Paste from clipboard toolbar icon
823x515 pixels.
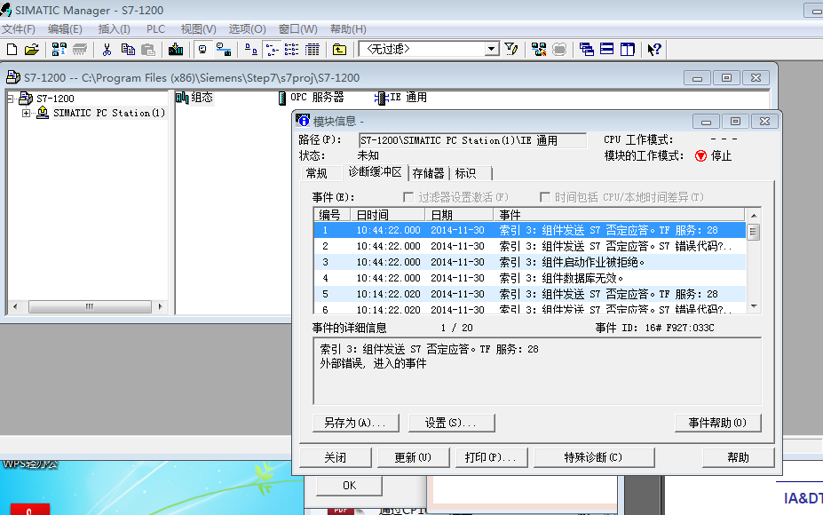[148, 50]
